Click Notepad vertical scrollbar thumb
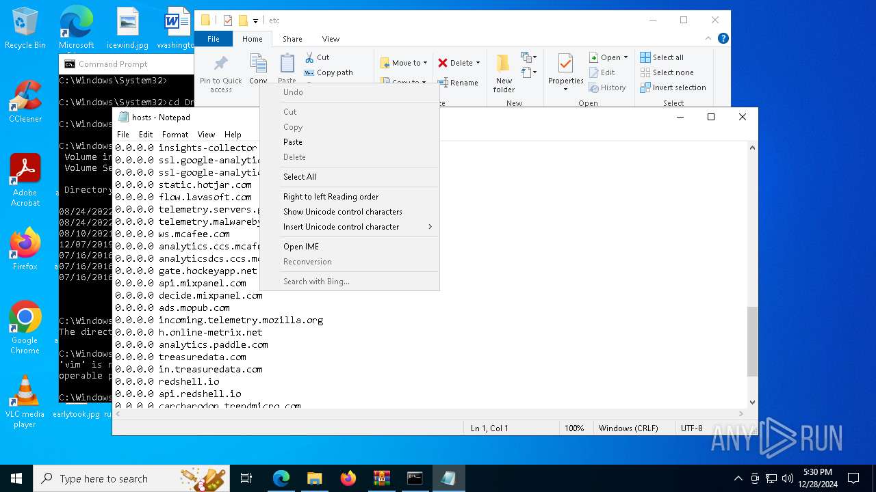Image resolution: width=876 pixels, height=492 pixels. [752, 342]
